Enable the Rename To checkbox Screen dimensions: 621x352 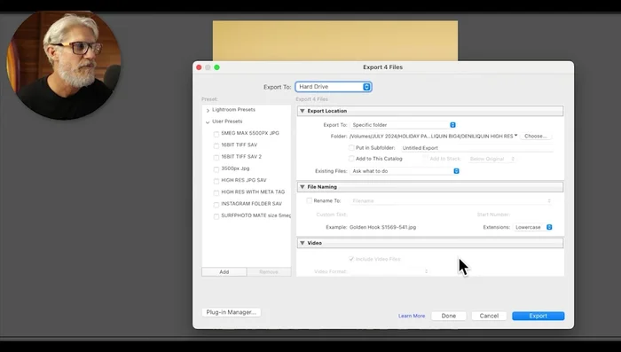(x=310, y=200)
